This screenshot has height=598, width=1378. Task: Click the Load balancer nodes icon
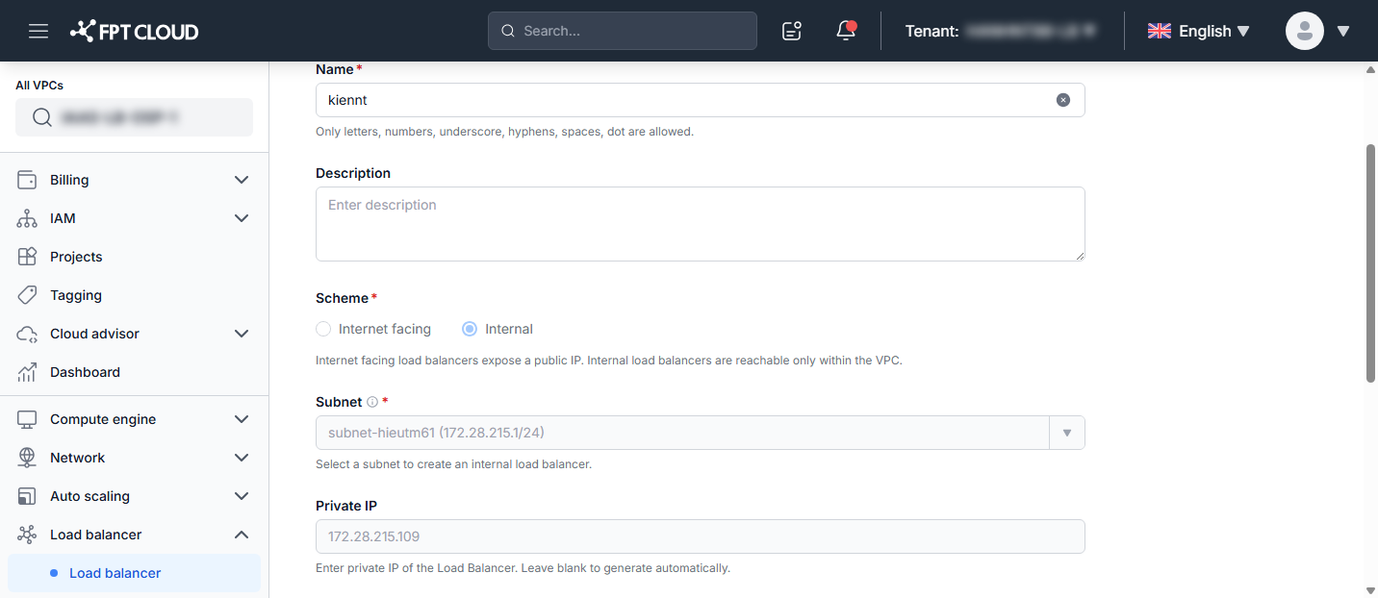(27, 535)
